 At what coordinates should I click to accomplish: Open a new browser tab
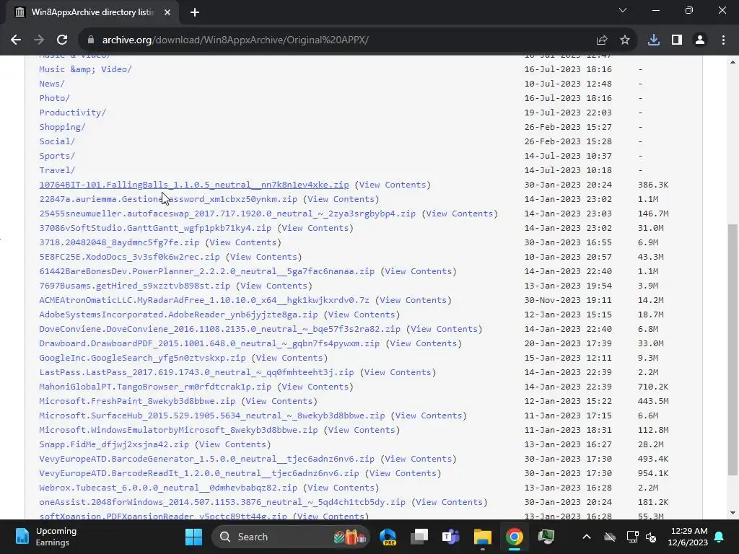click(195, 12)
